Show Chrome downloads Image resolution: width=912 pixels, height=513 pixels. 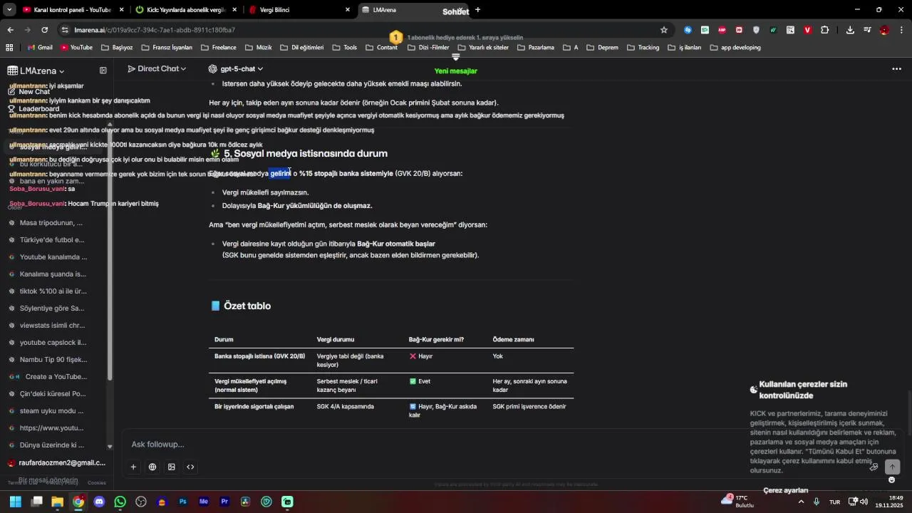pyautogui.click(x=850, y=30)
